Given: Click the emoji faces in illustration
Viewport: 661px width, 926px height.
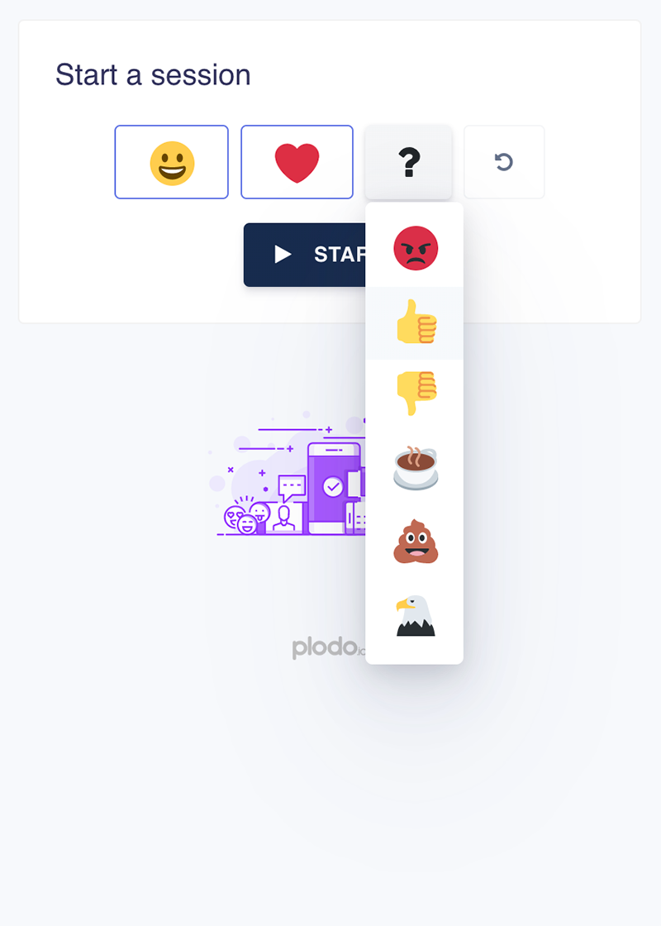Looking at the screenshot, I should (x=247, y=518).
